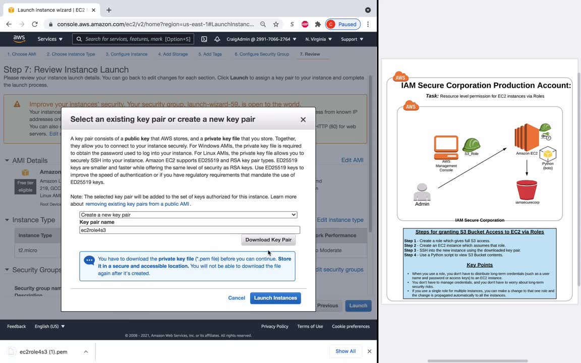Open the Chrome three-dot menu

click(x=368, y=24)
